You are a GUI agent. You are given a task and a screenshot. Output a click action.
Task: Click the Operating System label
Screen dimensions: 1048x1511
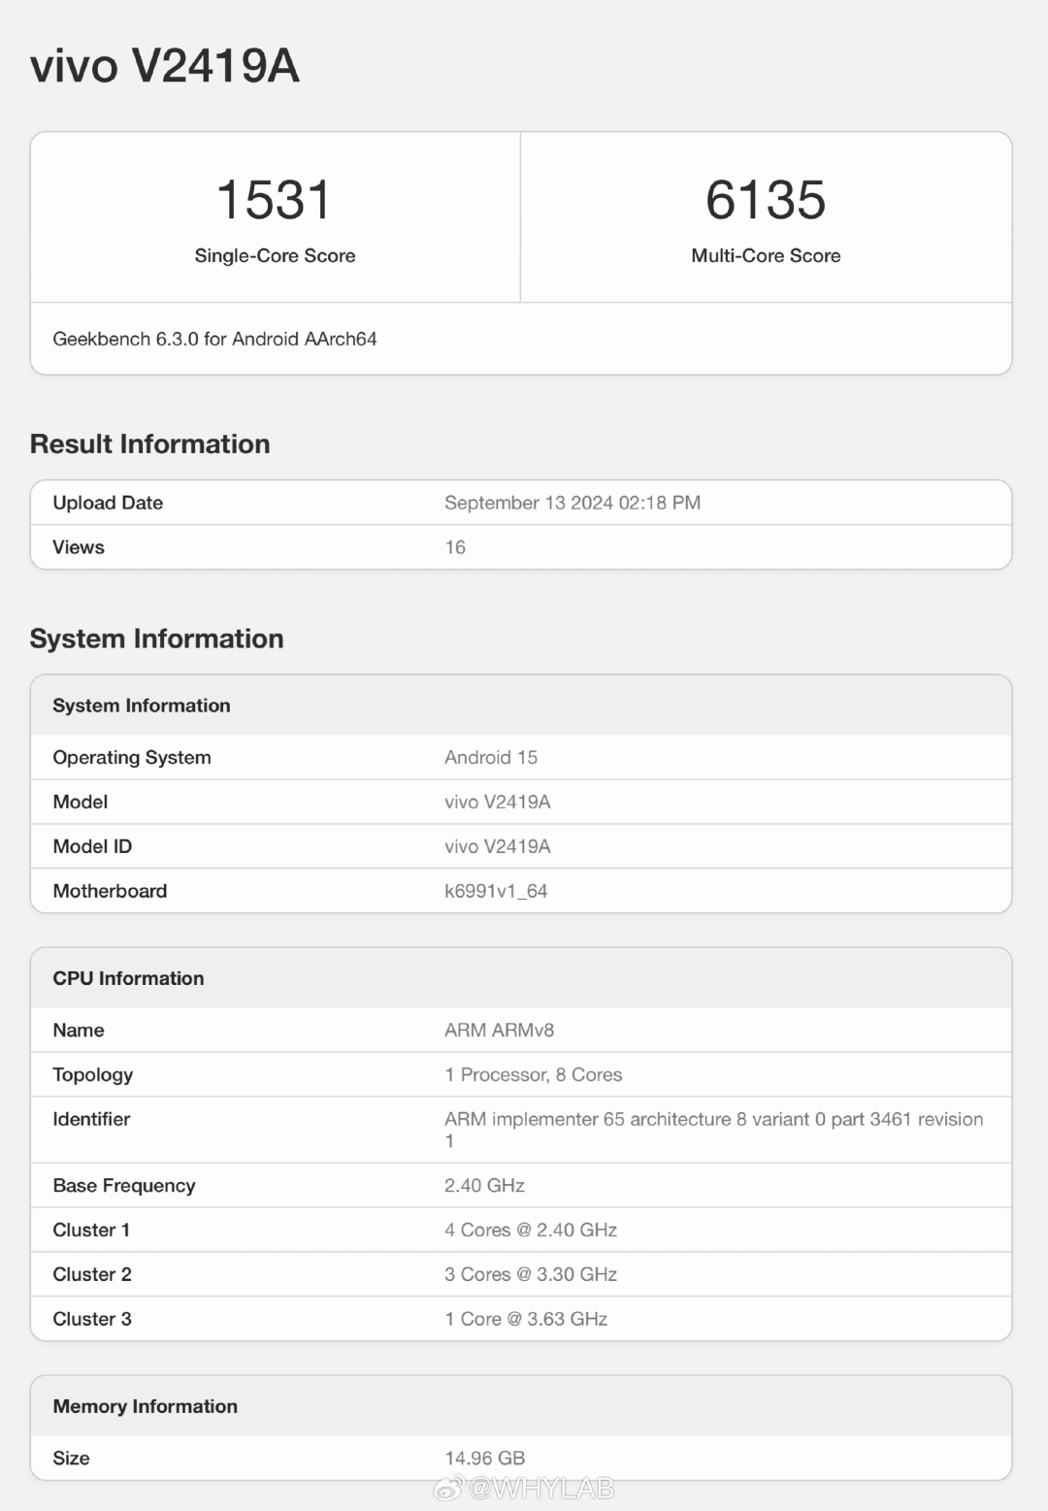point(132,758)
